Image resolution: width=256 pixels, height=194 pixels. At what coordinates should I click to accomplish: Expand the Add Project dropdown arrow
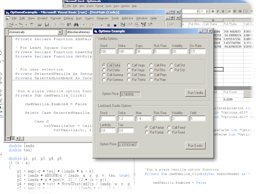(x=16, y=25)
